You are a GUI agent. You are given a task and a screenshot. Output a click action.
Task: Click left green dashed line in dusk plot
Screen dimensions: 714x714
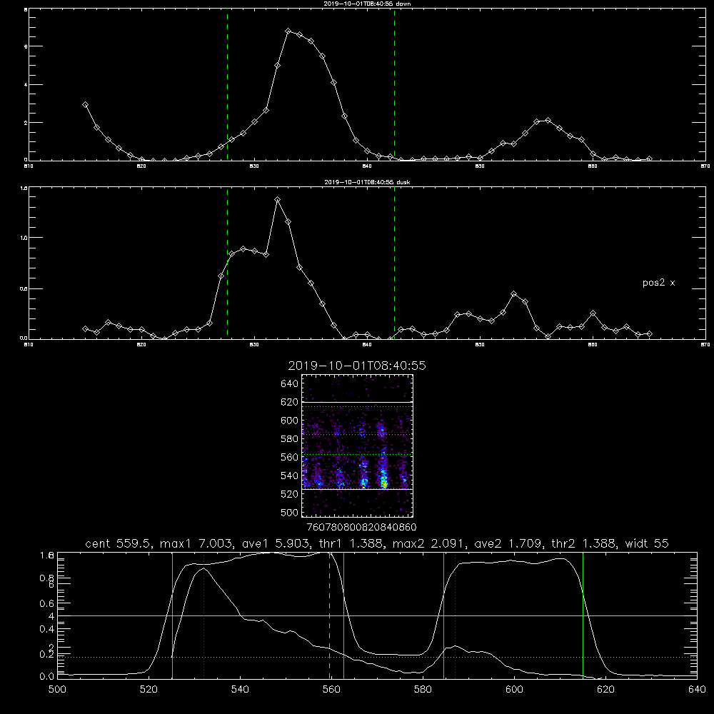pos(227,263)
